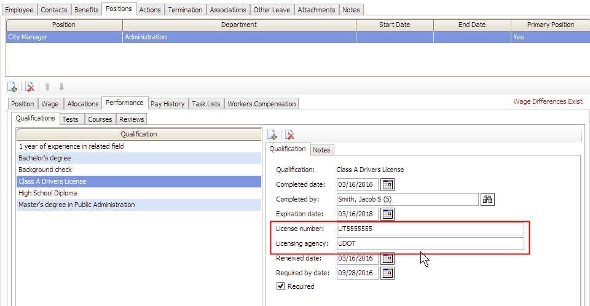Select the Courses sub-tab

[x=100, y=119]
